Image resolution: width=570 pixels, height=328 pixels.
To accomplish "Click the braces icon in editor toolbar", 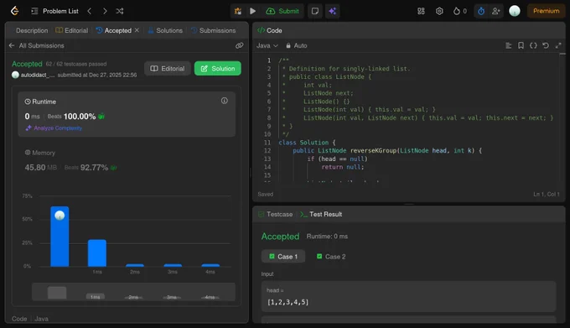I will pyautogui.click(x=533, y=45).
